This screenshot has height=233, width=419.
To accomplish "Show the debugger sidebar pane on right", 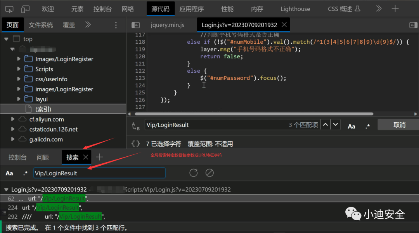I will 413,25.
